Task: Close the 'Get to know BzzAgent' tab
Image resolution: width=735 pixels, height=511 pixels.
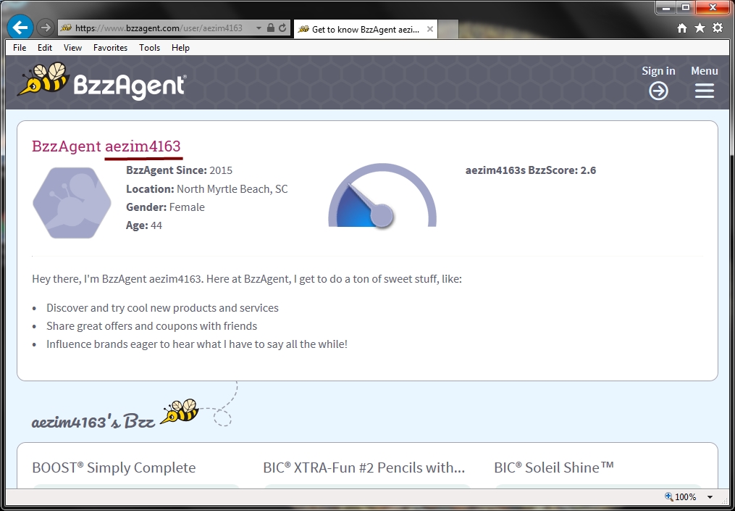Action: (430, 29)
